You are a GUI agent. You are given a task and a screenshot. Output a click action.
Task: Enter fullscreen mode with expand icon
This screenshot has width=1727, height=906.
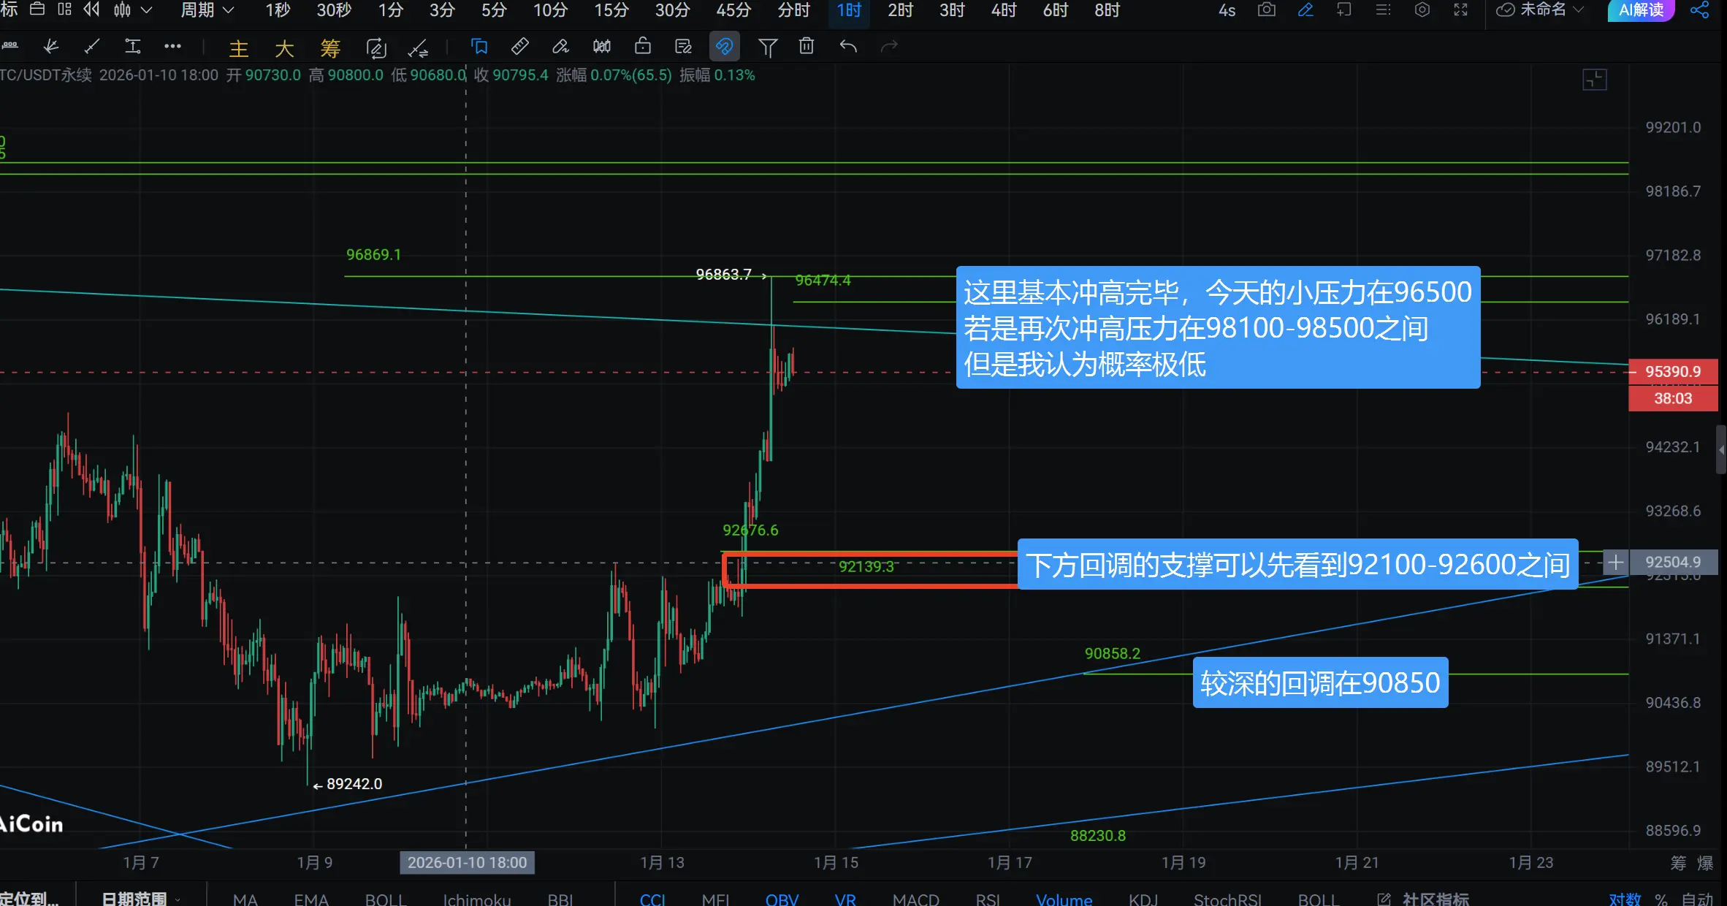[1460, 10]
